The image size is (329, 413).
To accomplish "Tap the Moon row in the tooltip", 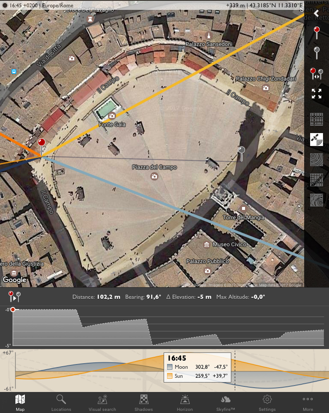I will [x=197, y=367].
